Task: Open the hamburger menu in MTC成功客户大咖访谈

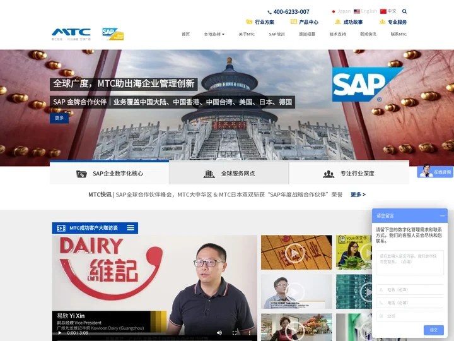Action: [x=131, y=228]
